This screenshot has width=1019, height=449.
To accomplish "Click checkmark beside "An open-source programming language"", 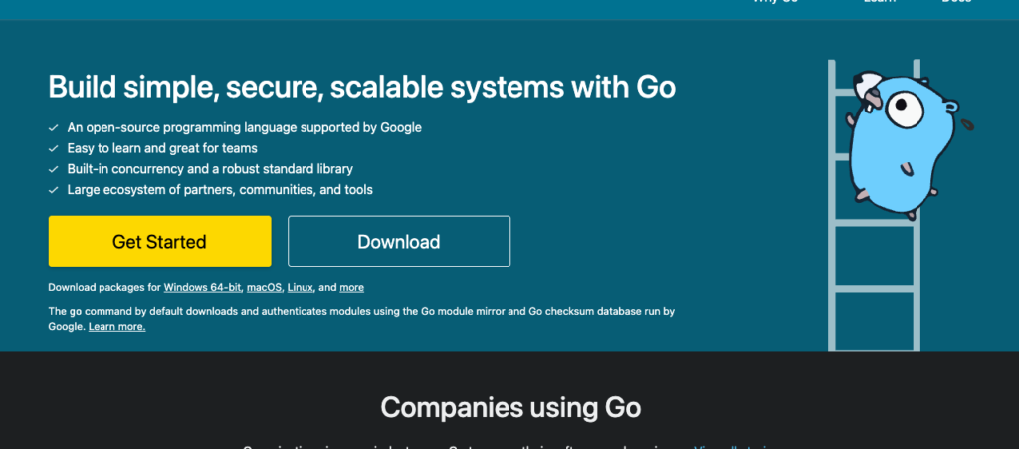I will 53,128.
